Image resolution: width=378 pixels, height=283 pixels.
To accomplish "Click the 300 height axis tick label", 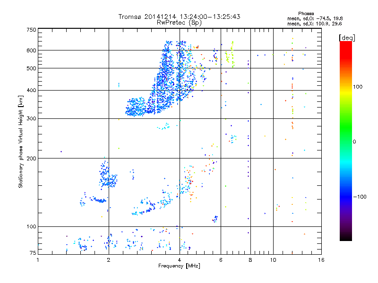I will pos(31,119).
